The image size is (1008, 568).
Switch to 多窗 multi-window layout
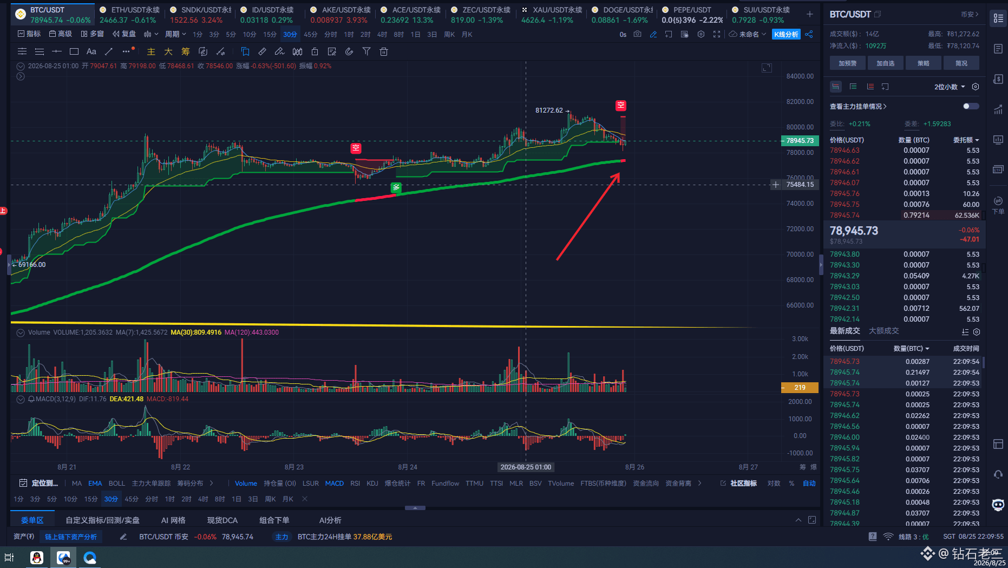tap(93, 34)
